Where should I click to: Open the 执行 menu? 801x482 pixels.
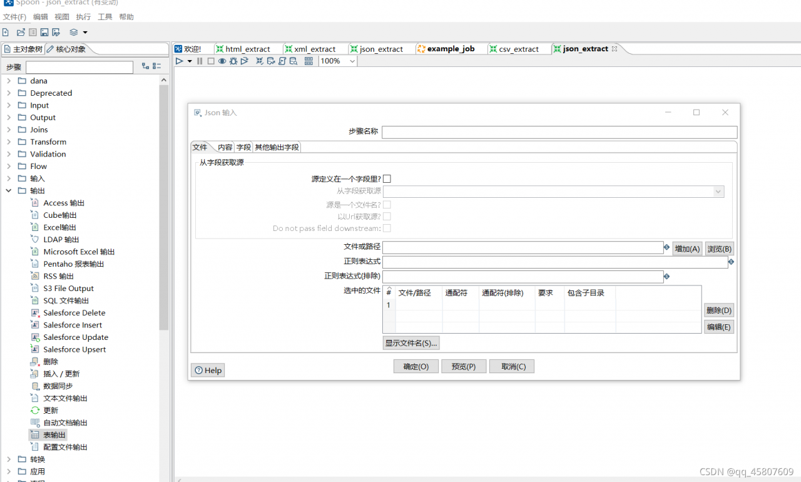[83, 17]
